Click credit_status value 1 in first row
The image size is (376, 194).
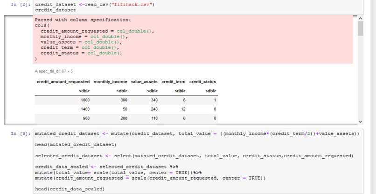[215, 100]
